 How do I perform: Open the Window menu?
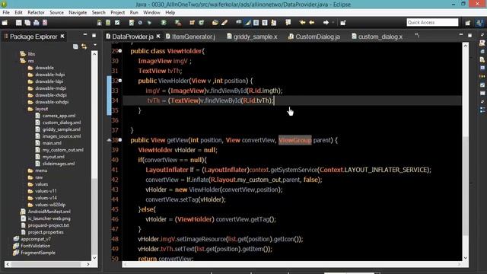click(151, 12)
